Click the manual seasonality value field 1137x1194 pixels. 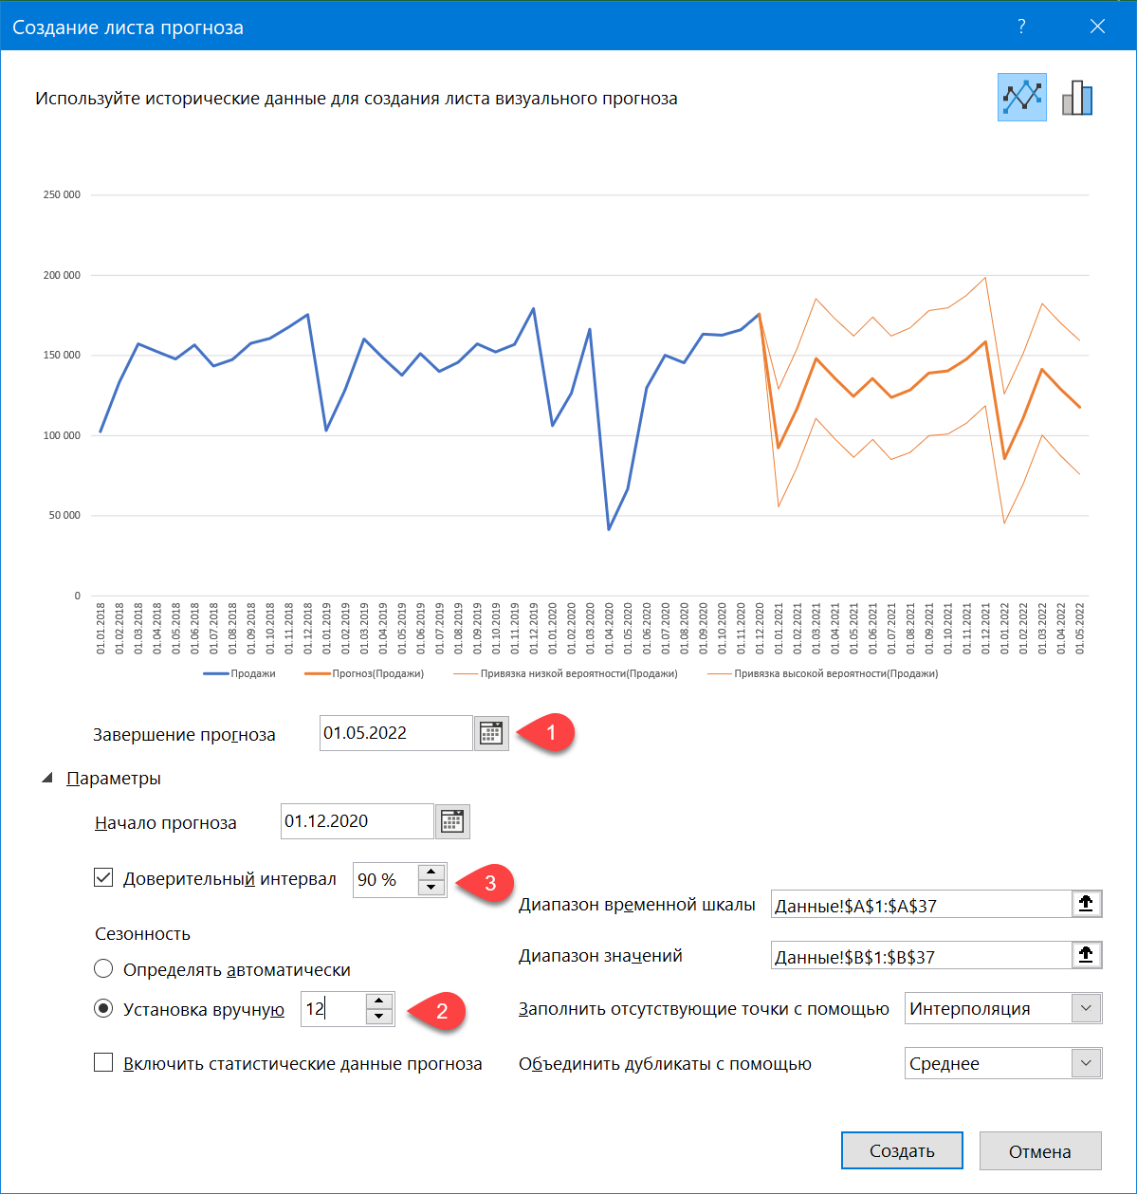(x=334, y=1009)
